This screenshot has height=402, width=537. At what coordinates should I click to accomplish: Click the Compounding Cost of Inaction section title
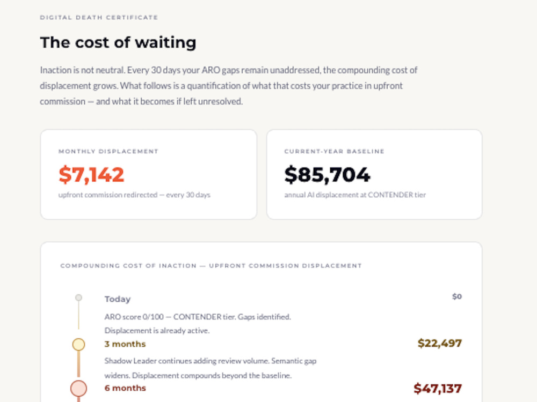tap(211, 266)
